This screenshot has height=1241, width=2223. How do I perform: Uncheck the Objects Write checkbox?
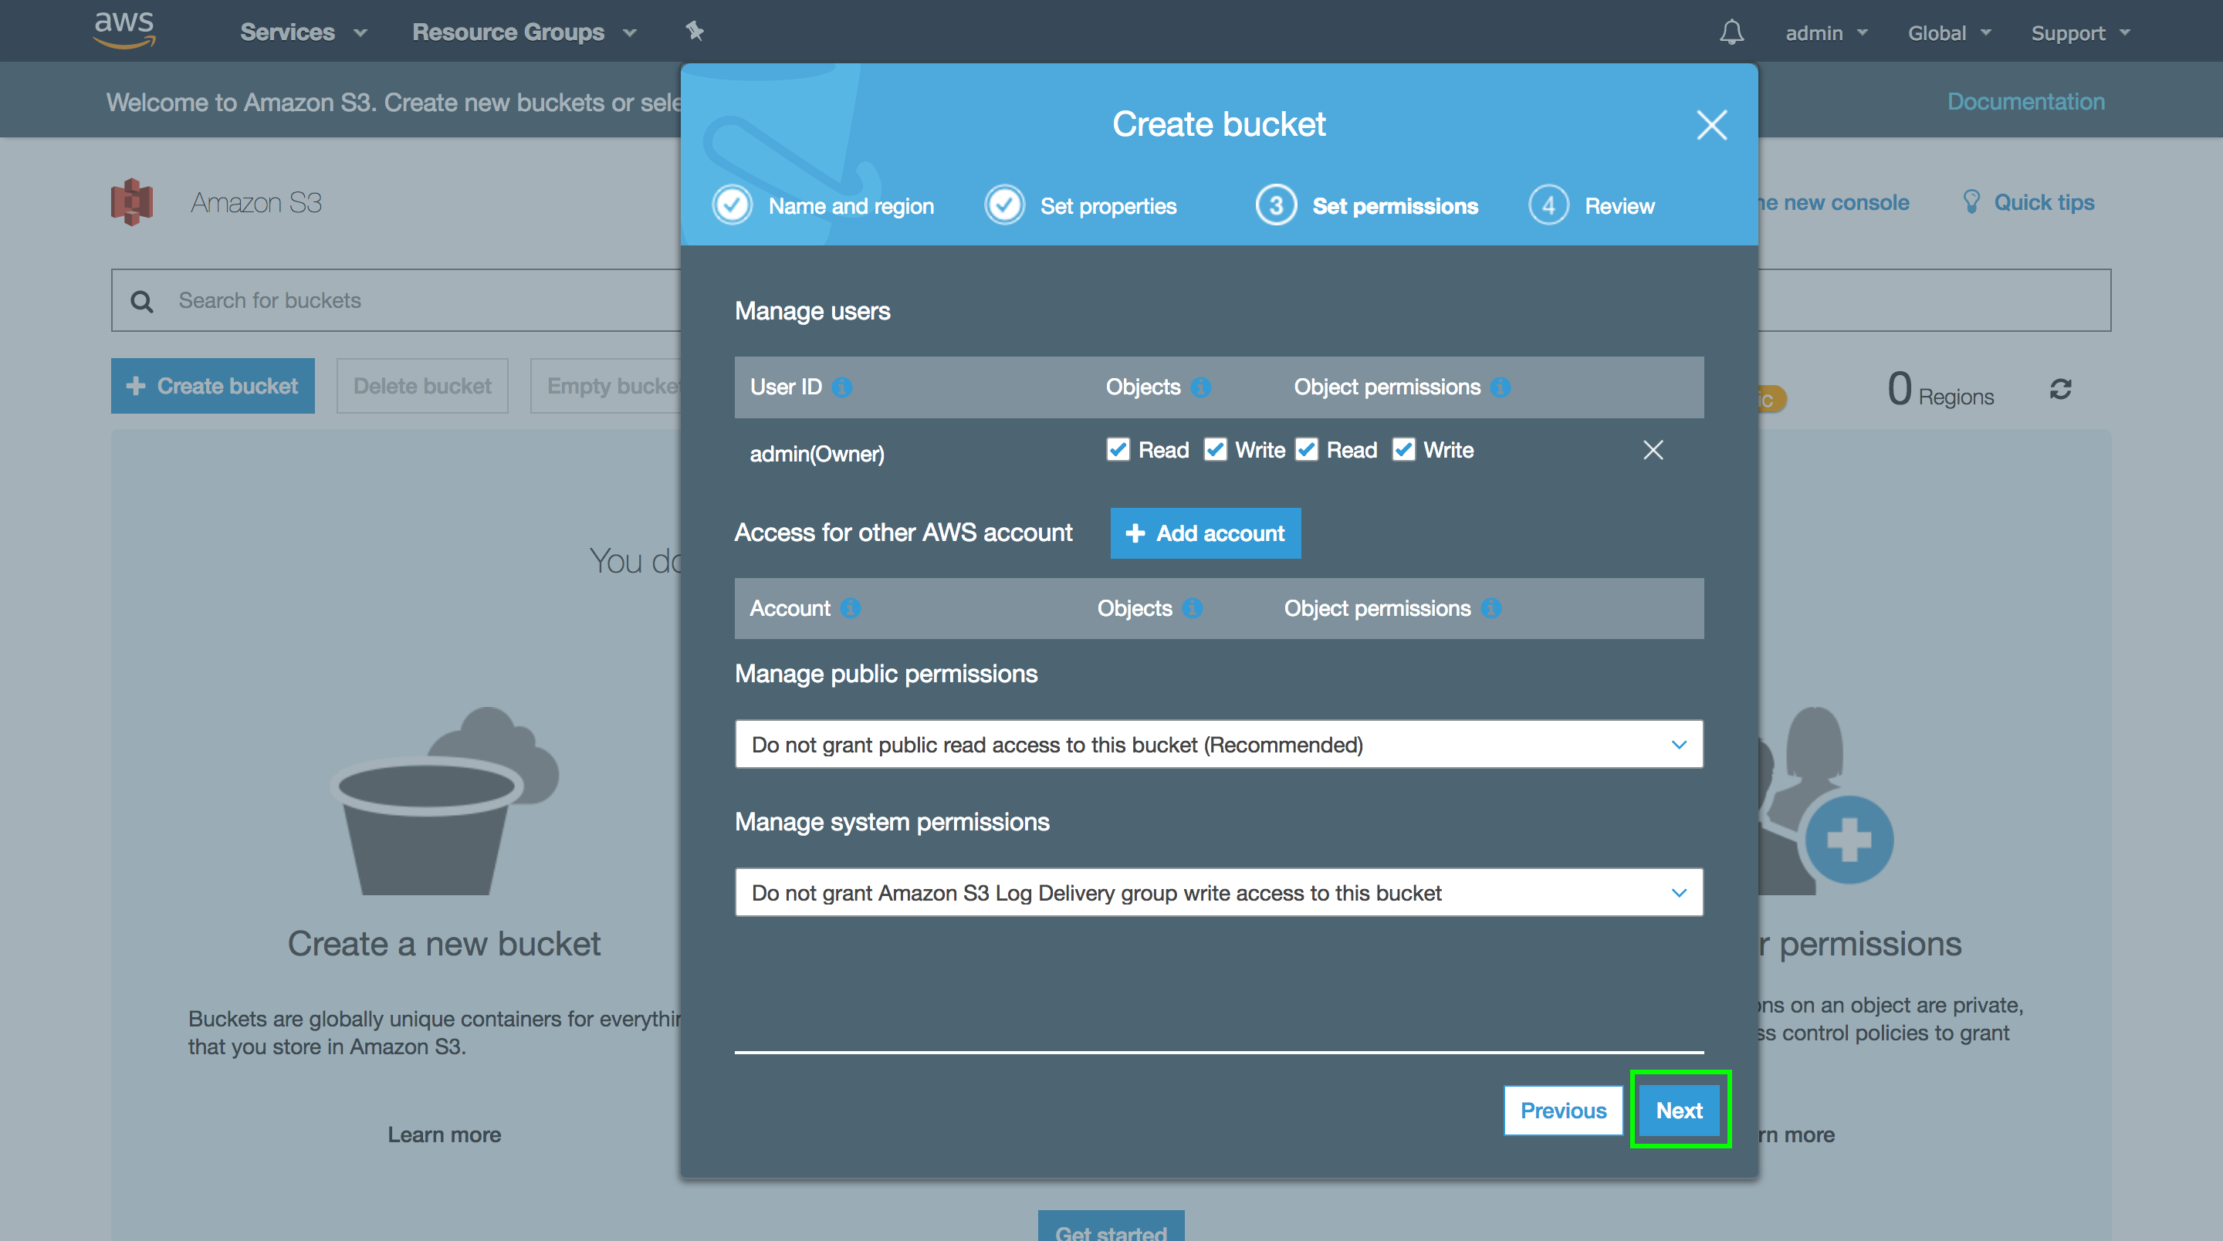(1215, 450)
